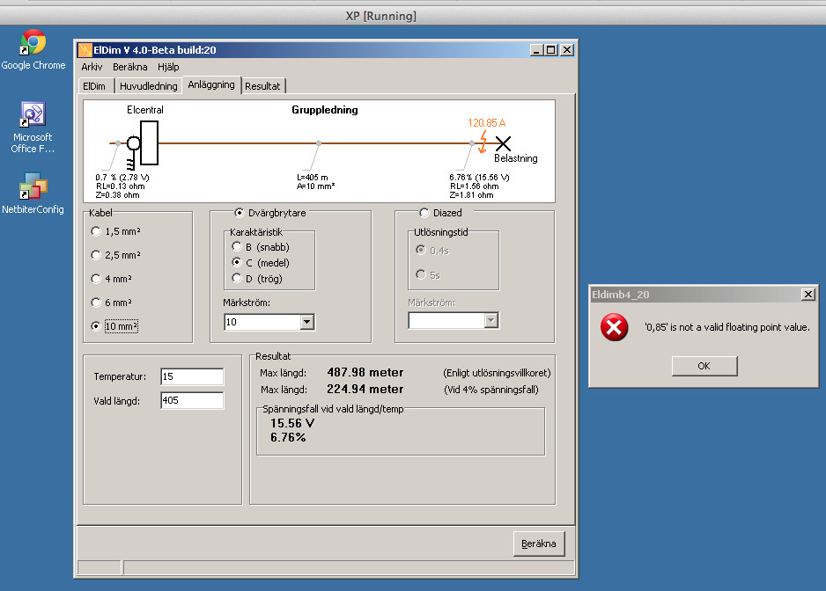This screenshot has width=826, height=591.
Task: Open NetbiterConfig desktop icon
Action: pos(33,186)
